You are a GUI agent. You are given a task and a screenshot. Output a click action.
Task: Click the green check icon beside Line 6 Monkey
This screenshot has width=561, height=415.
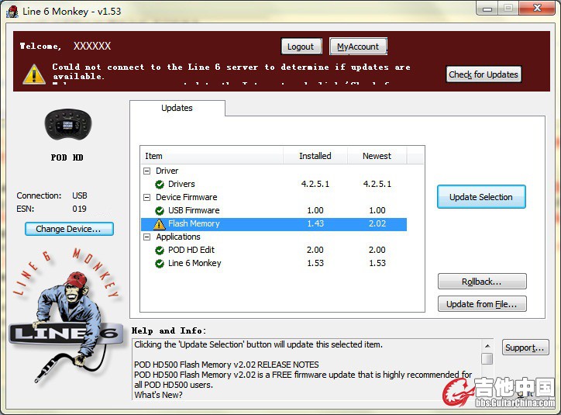(x=160, y=264)
